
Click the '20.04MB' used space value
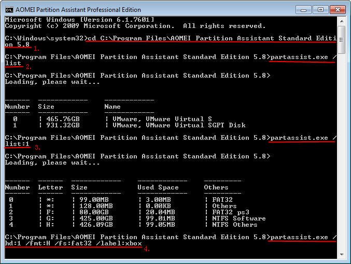160,212
